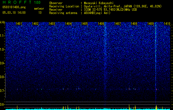Click the 1405 time marker

(84, 24)
